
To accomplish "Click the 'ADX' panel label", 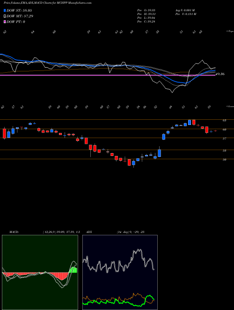I will tap(89, 232).
